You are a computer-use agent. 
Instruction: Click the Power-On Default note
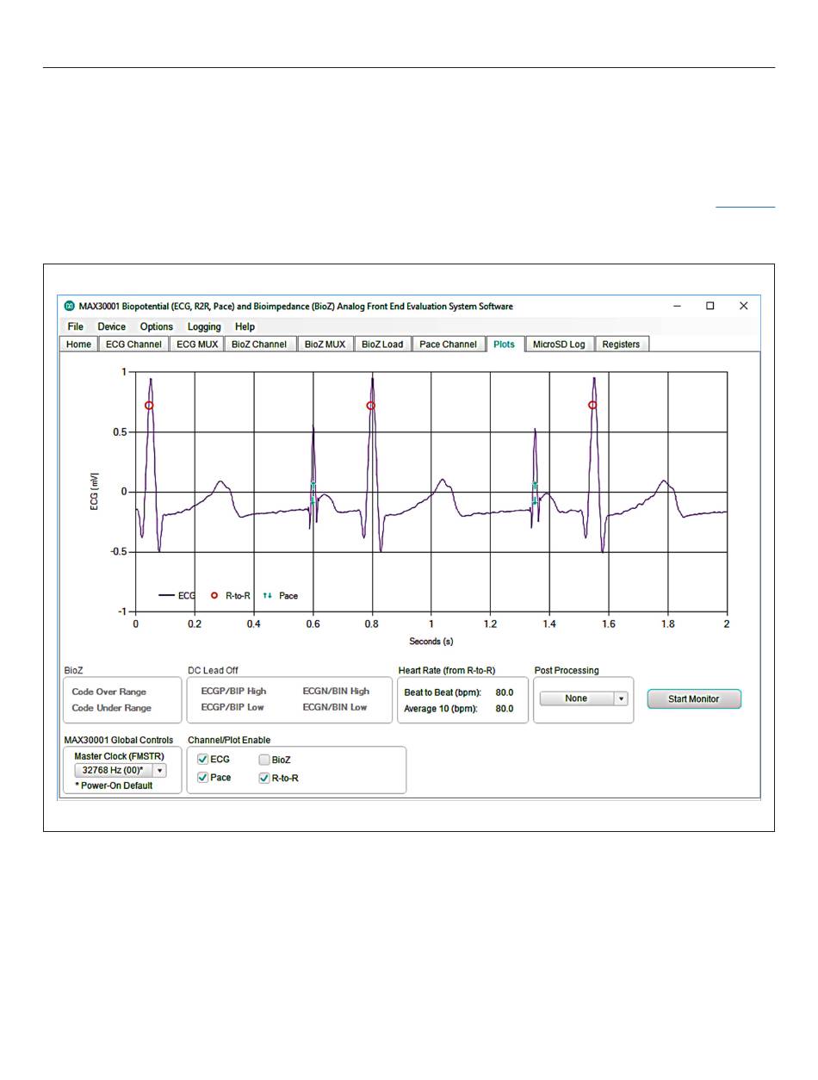(114, 785)
